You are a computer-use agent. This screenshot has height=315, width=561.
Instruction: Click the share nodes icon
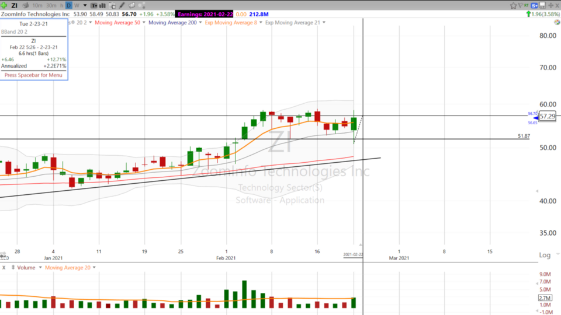click(x=141, y=5)
